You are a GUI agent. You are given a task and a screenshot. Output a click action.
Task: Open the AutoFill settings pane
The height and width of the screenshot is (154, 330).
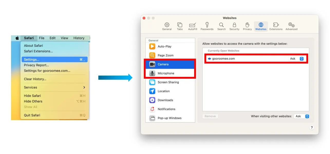(x=193, y=26)
